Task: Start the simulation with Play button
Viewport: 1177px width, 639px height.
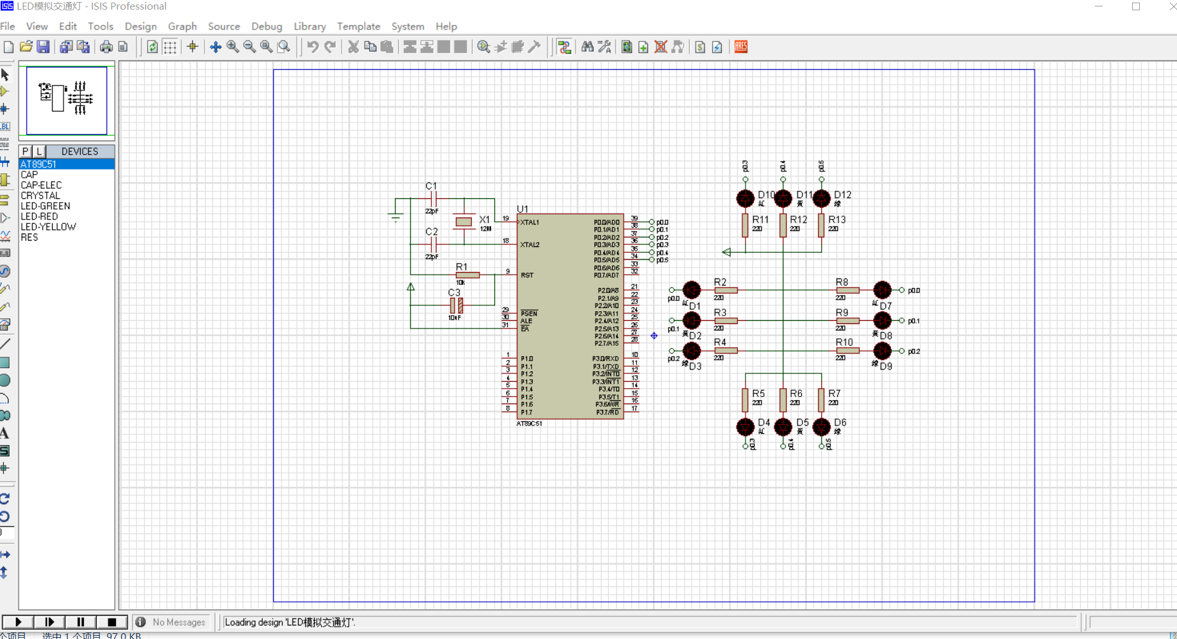Action: click(x=18, y=622)
